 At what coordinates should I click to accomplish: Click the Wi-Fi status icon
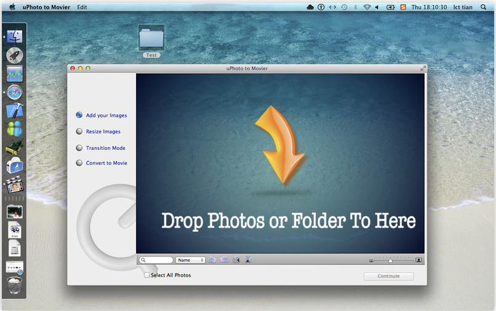[367, 7]
